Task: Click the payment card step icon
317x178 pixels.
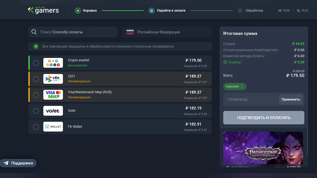Action: click(x=151, y=11)
